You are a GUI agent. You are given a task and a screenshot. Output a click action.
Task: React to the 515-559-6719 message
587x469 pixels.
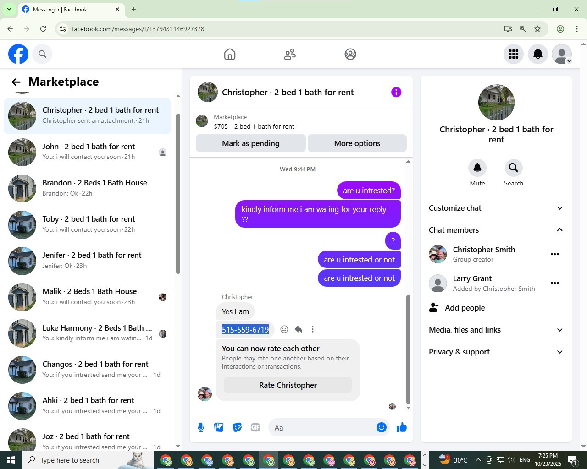284,329
